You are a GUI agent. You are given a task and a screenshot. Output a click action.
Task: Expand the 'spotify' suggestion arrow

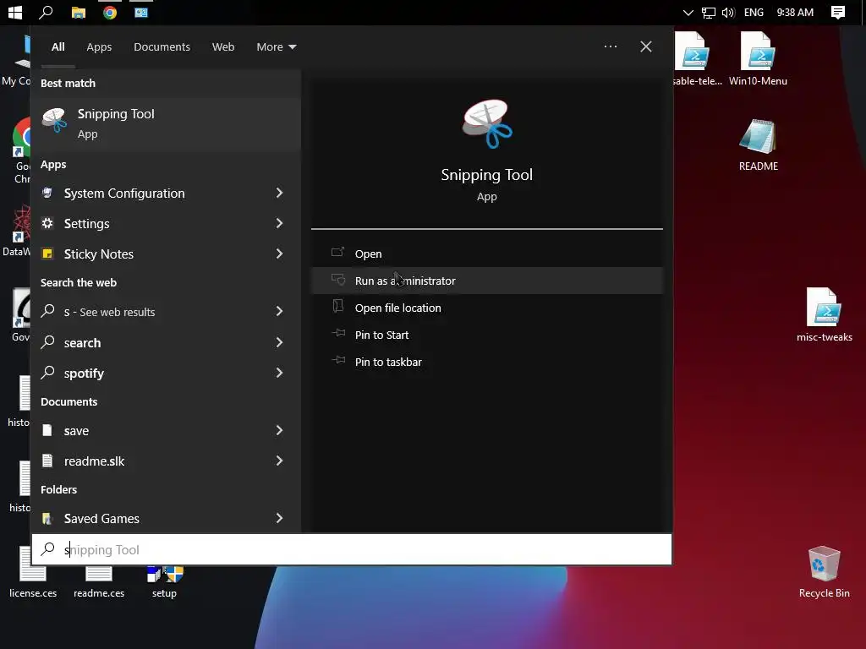coord(279,373)
